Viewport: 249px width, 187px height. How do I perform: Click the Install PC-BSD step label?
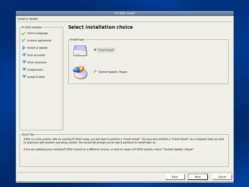[36, 77]
